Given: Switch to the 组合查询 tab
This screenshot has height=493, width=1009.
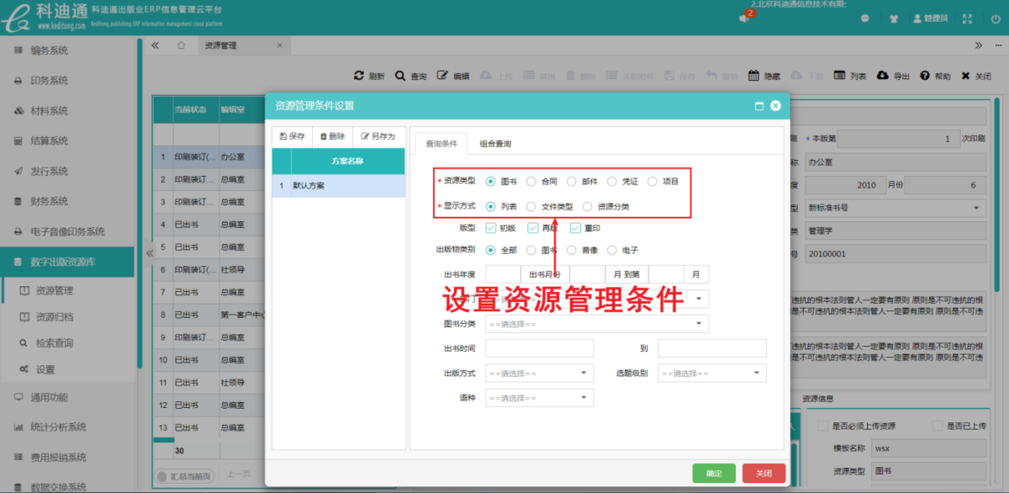Looking at the screenshot, I should (x=495, y=144).
